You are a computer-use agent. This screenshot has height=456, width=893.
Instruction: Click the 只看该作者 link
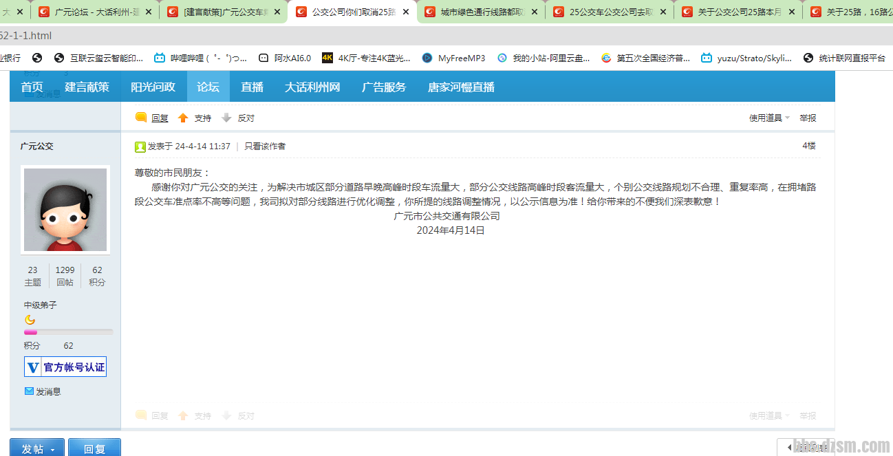[265, 146]
